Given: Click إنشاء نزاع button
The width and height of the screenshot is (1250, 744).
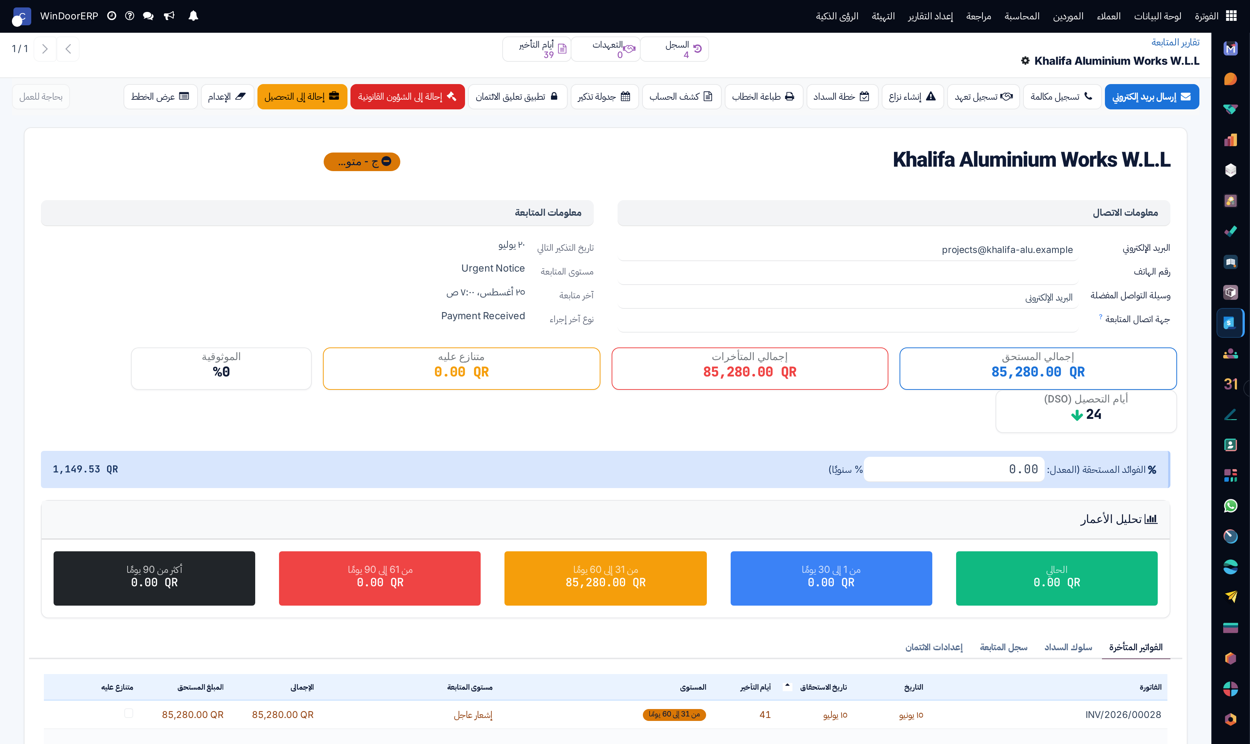Looking at the screenshot, I should 913,96.
